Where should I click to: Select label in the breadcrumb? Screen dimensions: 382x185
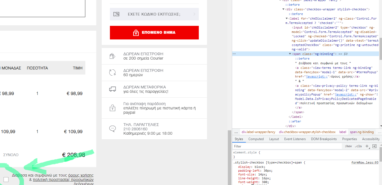[343, 132]
